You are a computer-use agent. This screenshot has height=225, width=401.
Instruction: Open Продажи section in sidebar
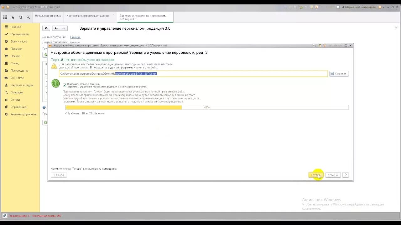tap(16, 49)
